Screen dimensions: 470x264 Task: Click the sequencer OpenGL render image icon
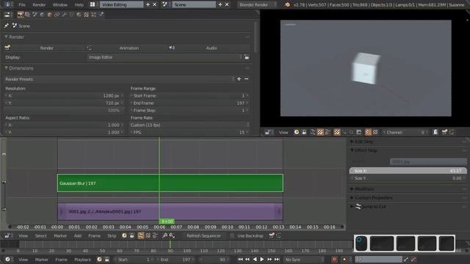(271, 236)
